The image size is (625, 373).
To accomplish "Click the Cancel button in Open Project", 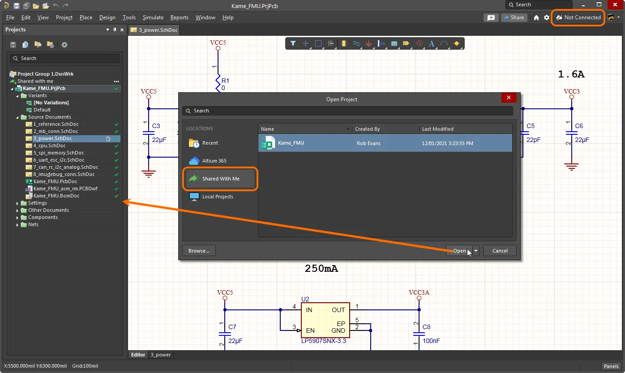I will [500, 251].
